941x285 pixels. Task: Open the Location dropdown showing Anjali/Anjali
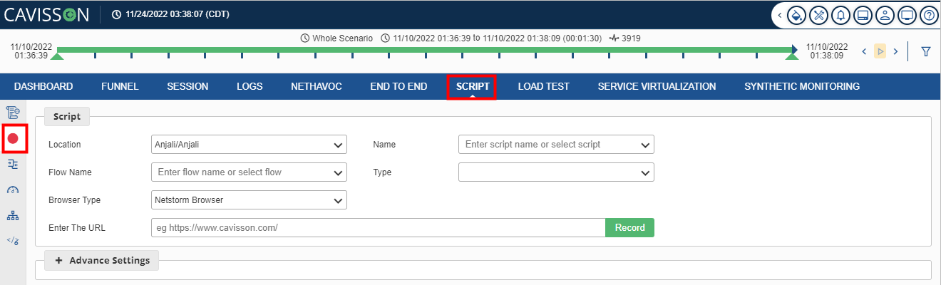pyautogui.click(x=250, y=145)
